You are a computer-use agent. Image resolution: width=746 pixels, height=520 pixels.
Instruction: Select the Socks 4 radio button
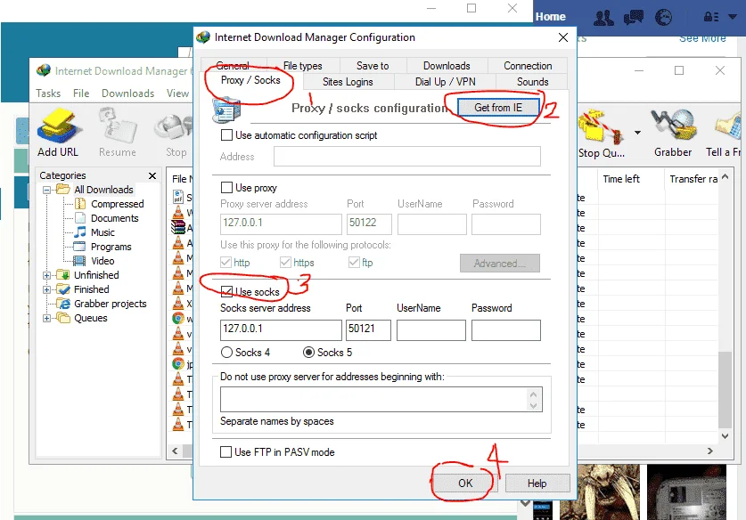(x=227, y=353)
